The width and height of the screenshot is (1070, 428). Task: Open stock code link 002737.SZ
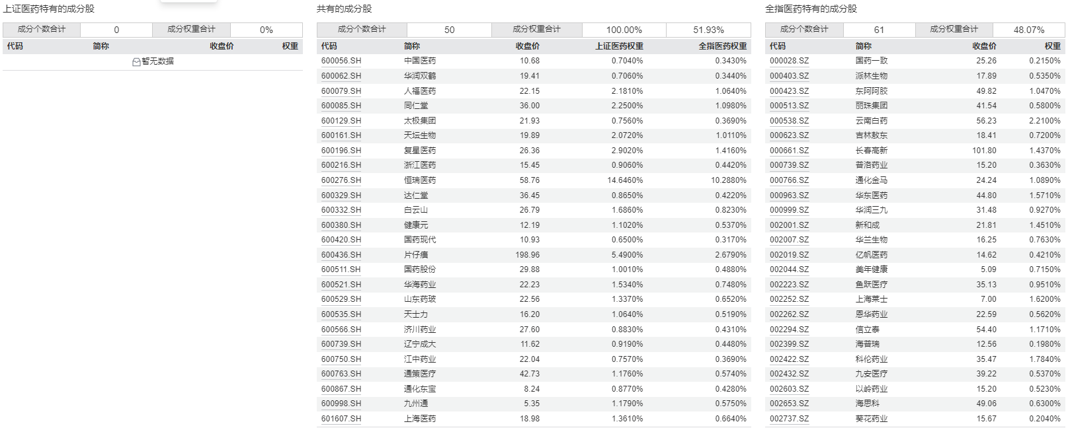[x=789, y=419]
